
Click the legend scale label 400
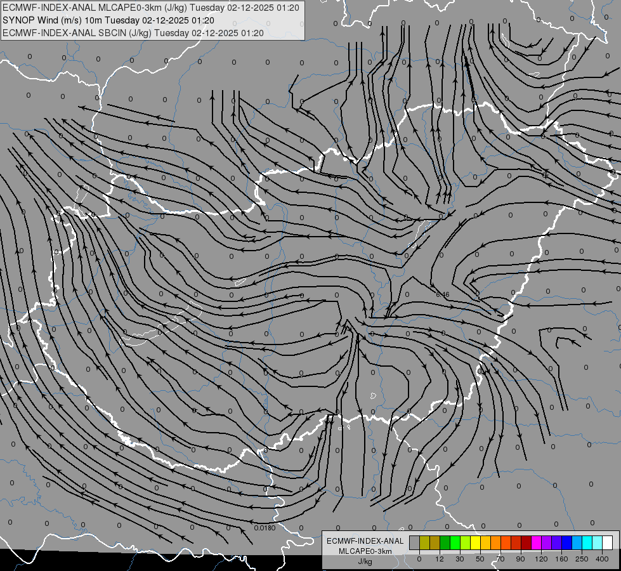(602, 559)
